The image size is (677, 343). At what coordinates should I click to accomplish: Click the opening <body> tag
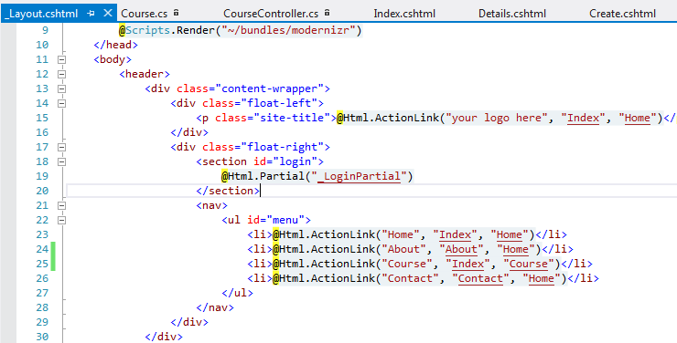[113, 59]
